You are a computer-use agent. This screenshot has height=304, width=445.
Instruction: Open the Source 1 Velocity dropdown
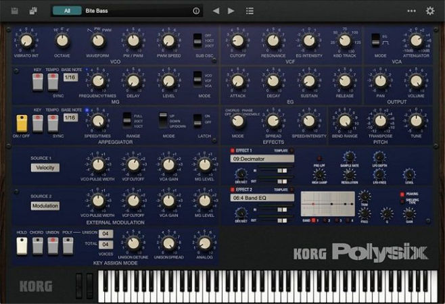45,168
